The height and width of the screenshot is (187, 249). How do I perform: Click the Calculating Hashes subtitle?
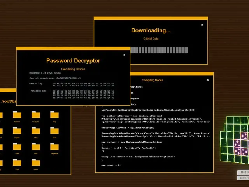(x=73, y=69)
